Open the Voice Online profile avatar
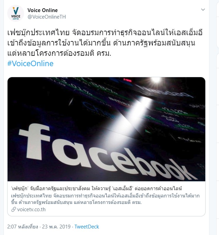The image size is (219, 235). point(15,13)
